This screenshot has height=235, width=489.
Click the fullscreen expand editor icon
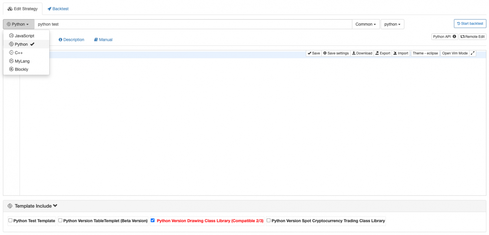click(x=472, y=53)
